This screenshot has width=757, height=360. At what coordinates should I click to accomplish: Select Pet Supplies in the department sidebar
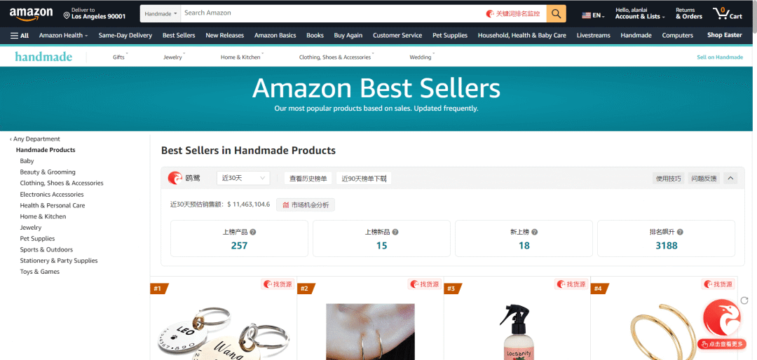(x=37, y=238)
